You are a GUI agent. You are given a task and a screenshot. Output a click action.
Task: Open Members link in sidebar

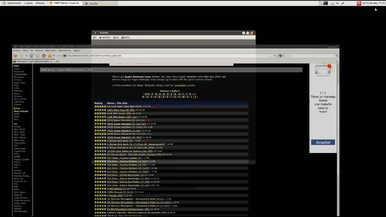[x=18, y=91]
